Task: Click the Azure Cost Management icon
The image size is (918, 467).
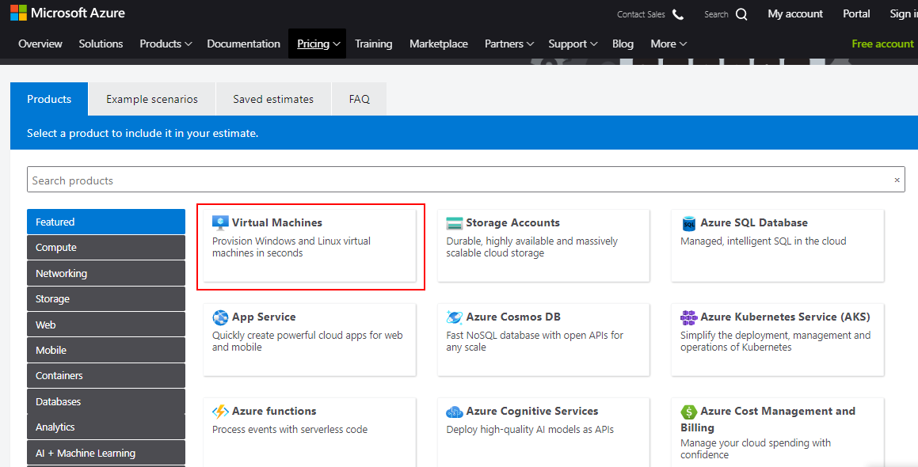Action: (x=688, y=412)
